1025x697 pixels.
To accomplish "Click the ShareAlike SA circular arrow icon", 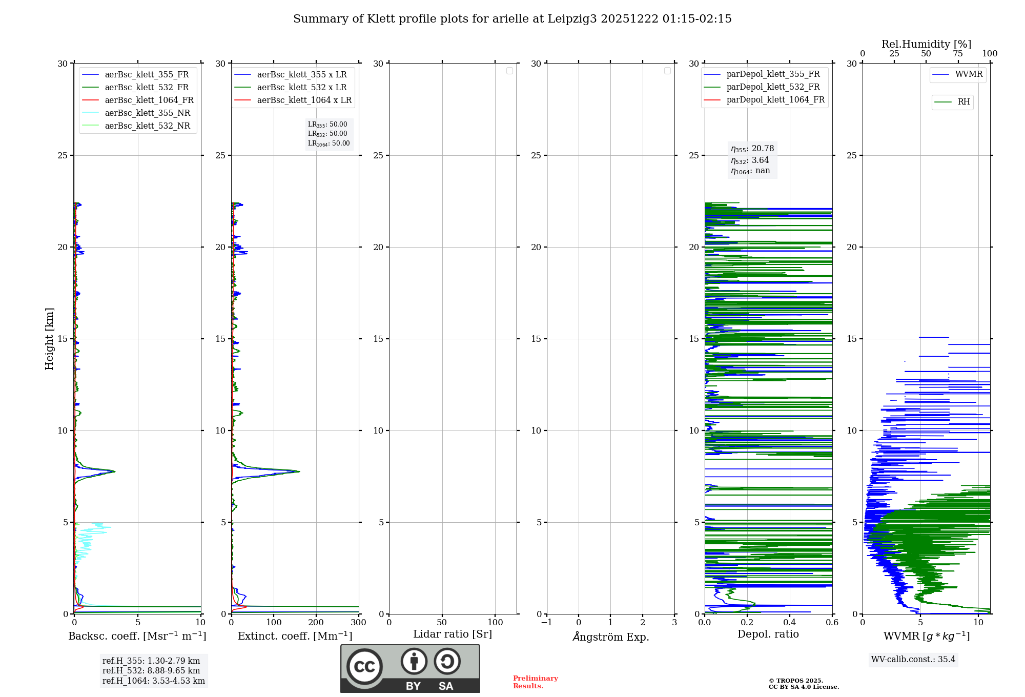I will (x=447, y=661).
